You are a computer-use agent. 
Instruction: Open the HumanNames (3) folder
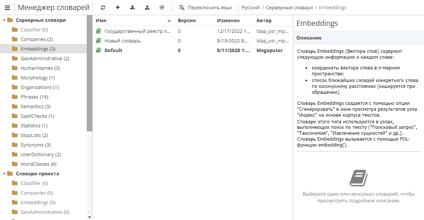tap(40, 68)
